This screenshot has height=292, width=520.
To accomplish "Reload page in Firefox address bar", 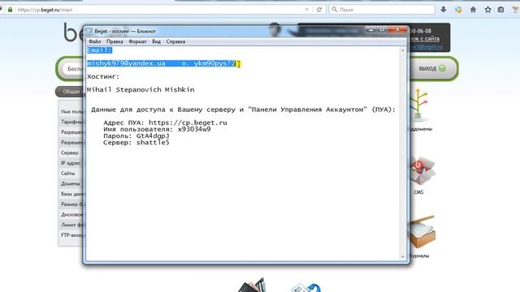I will click(x=319, y=10).
